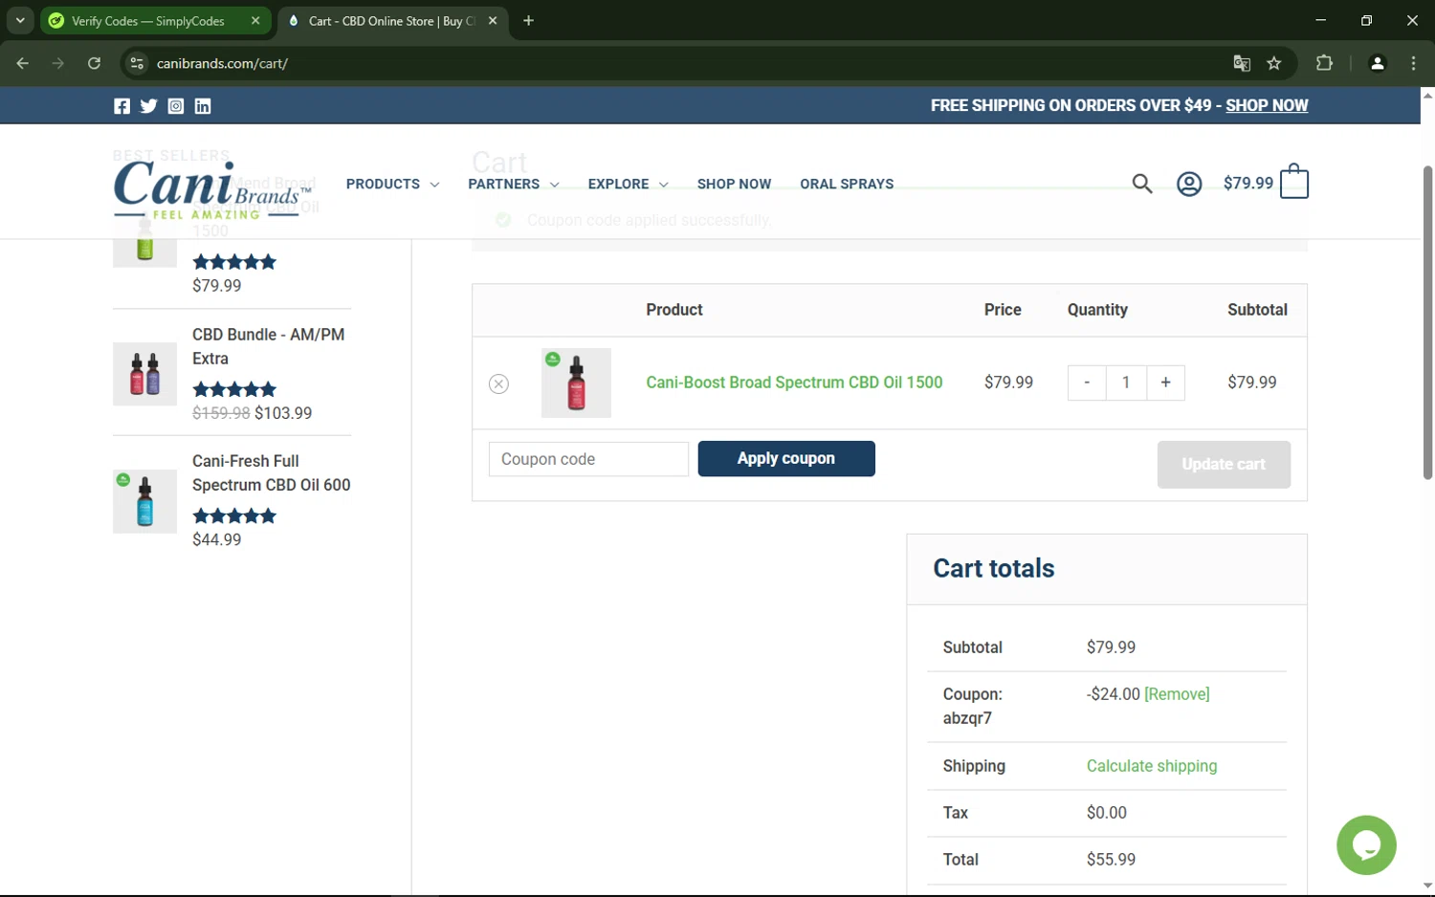The height and width of the screenshot is (897, 1435).
Task: Switch to the Cart CBD Online Store tab
Action: pyautogui.click(x=392, y=20)
